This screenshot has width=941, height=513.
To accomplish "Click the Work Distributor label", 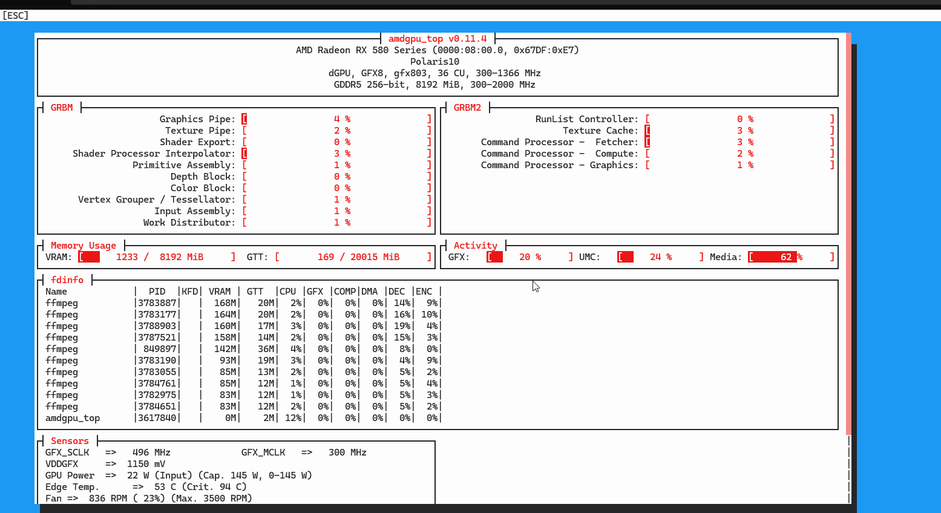I will tap(189, 223).
